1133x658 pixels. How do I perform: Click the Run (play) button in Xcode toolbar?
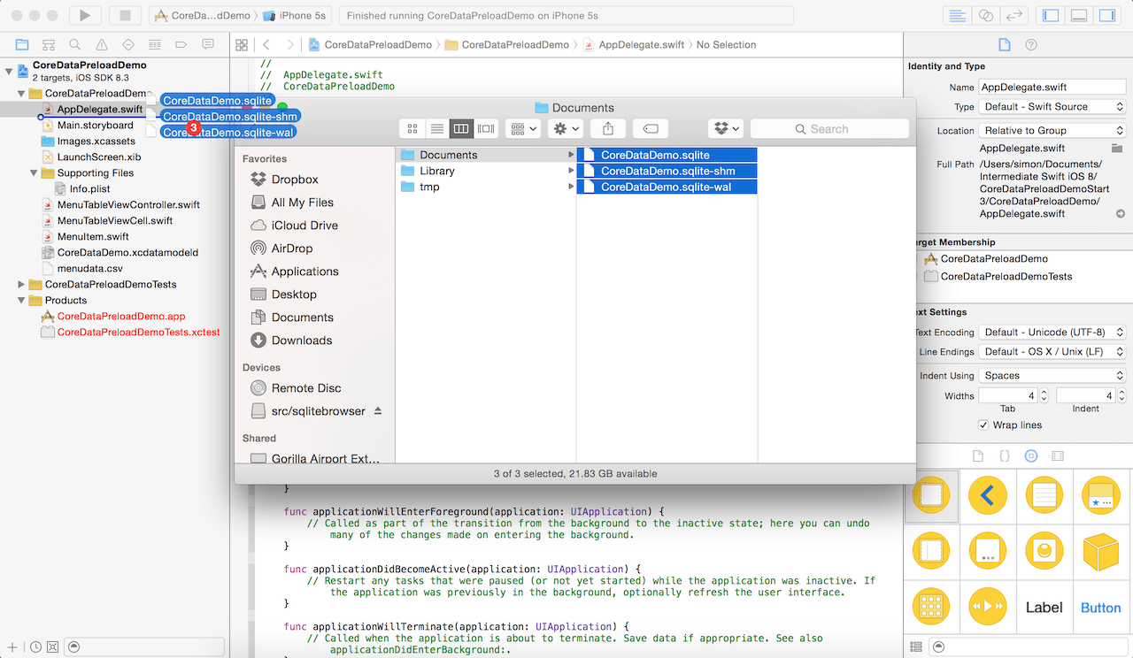[x=85, y=15]
